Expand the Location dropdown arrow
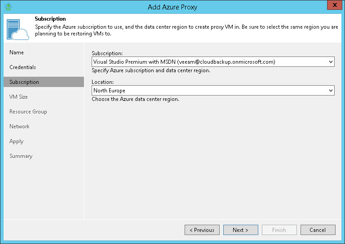 point(331,91)
